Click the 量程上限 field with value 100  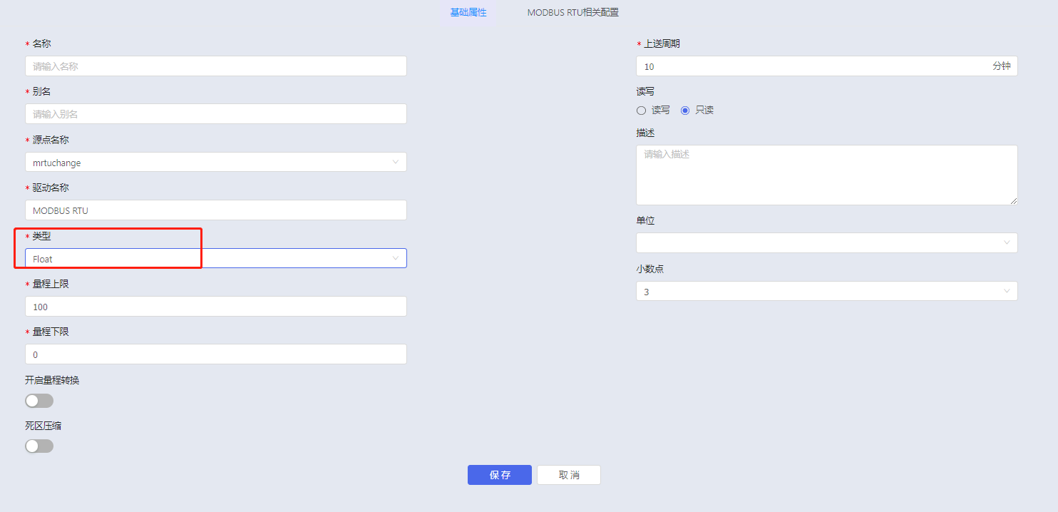215,307
